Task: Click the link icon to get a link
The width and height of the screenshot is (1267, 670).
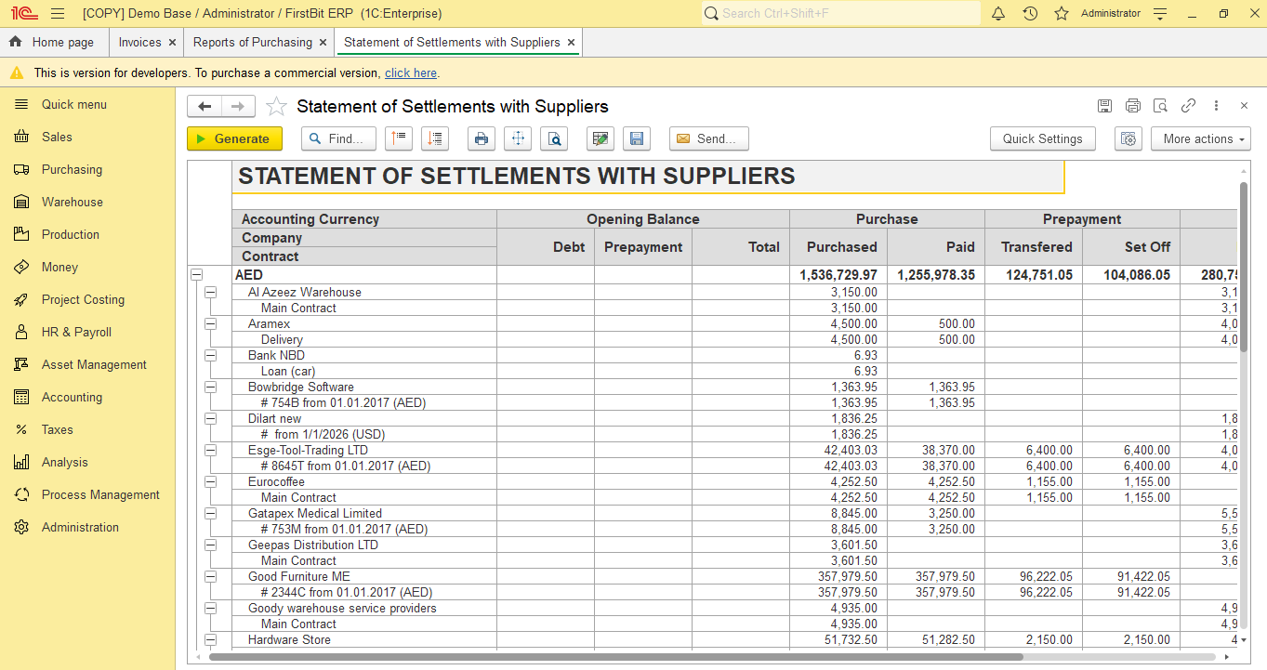Action: pyautogui.click(x=1188, y=106)
